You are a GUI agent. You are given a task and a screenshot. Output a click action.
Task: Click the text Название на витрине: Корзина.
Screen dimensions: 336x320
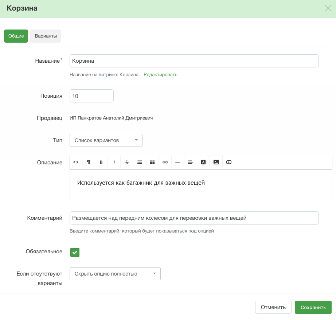coord(105,75)
